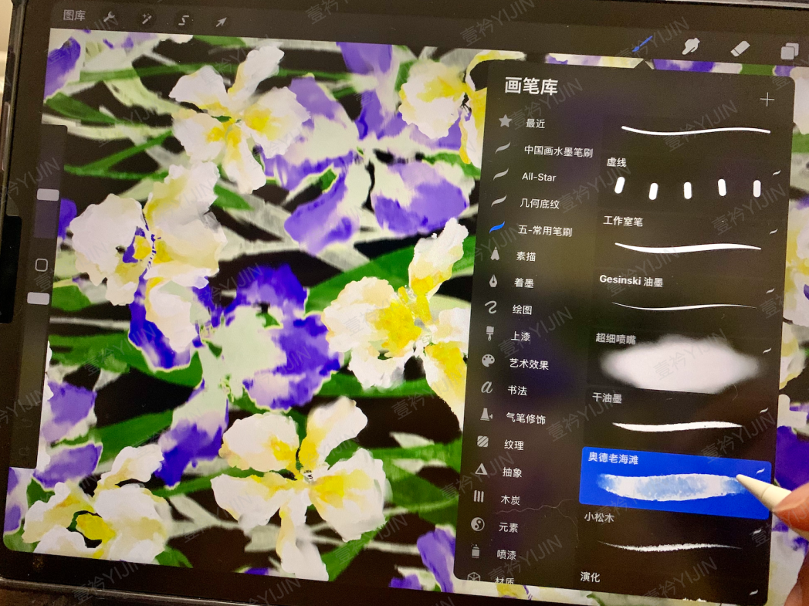Open the Actions wrench menu

pyautogui.click(x=110, y=18)
